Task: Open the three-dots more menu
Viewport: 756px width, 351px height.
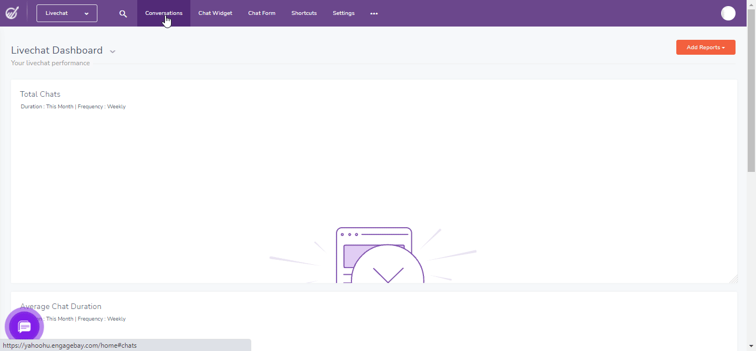Action: (374, 13)
